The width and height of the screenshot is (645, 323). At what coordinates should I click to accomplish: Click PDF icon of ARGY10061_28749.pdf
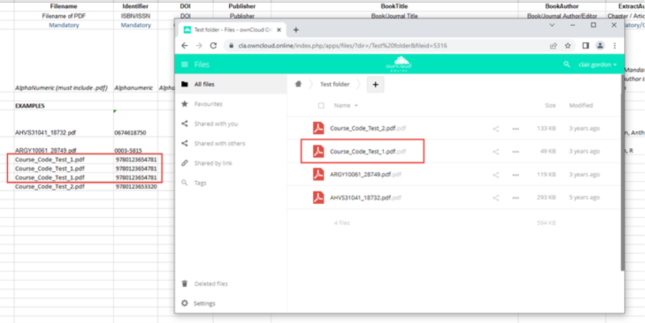319,175
